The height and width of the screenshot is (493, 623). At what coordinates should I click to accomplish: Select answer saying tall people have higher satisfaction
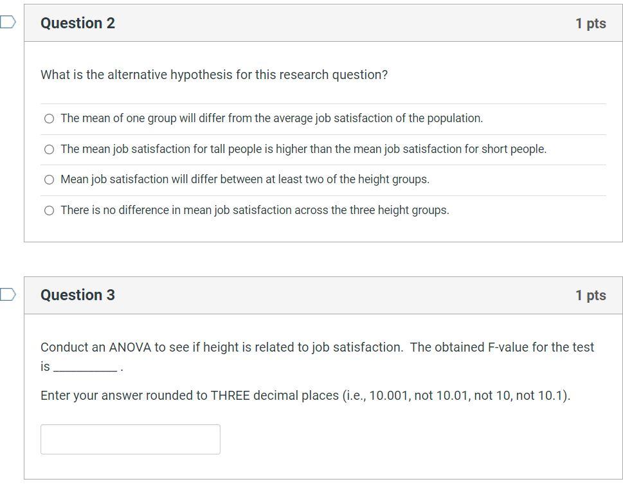point(48,148)
